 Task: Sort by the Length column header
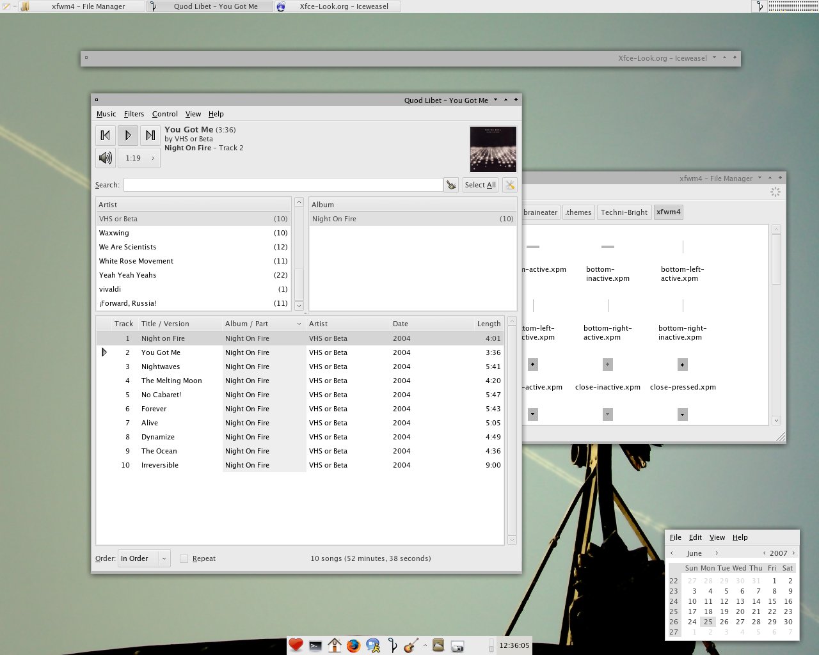pos(489,324)
